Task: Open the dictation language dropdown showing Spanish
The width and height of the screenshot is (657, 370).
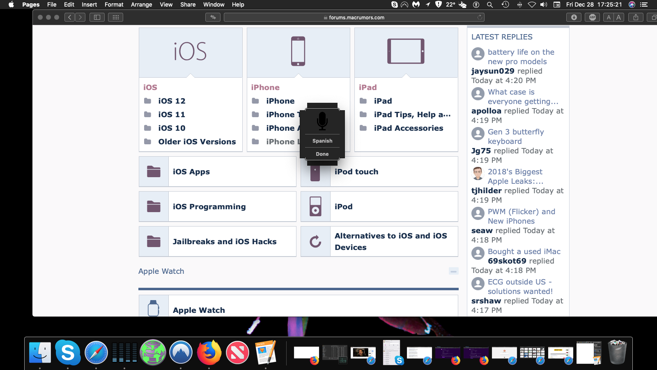Action: [x=322, y=141]
